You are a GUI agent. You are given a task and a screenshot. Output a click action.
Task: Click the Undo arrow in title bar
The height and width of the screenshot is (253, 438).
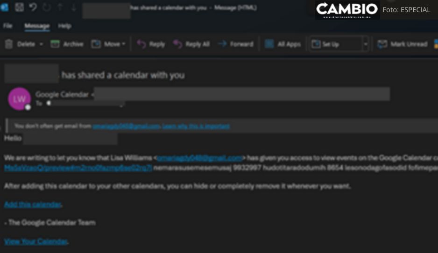tap(33, 7)
